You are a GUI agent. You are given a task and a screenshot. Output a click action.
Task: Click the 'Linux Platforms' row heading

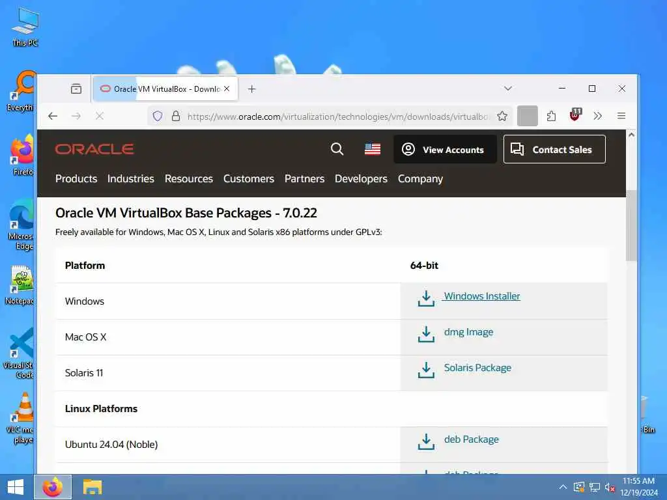pyautogui.click(x=101, y=409)
